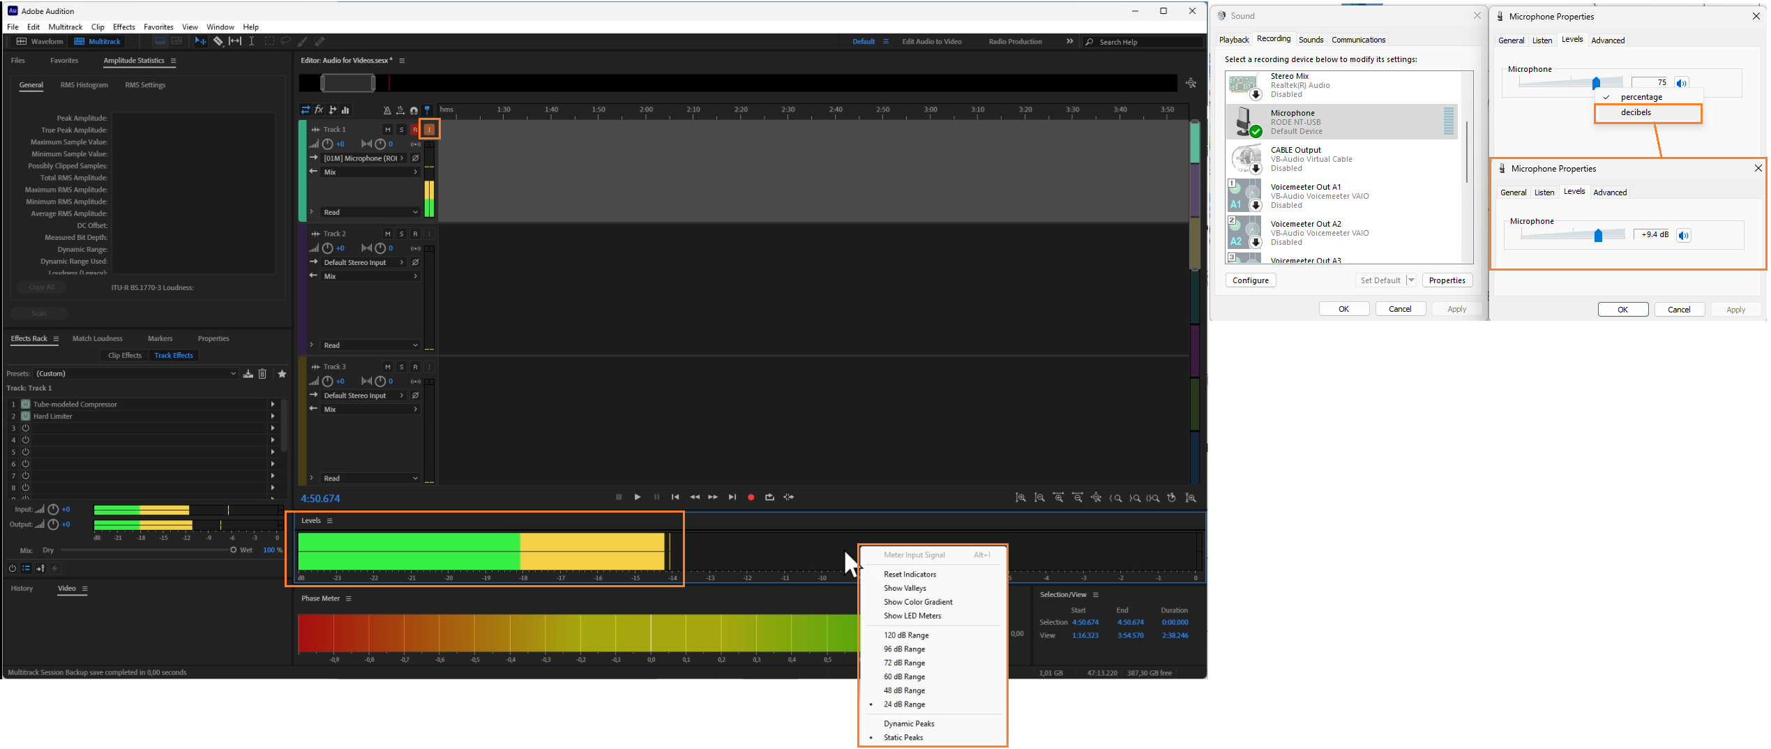The width and height of the screenshot is (1771, 749).
Task: Enable the metronome icon
Action: pyautogui.click(x=386, y=109)
